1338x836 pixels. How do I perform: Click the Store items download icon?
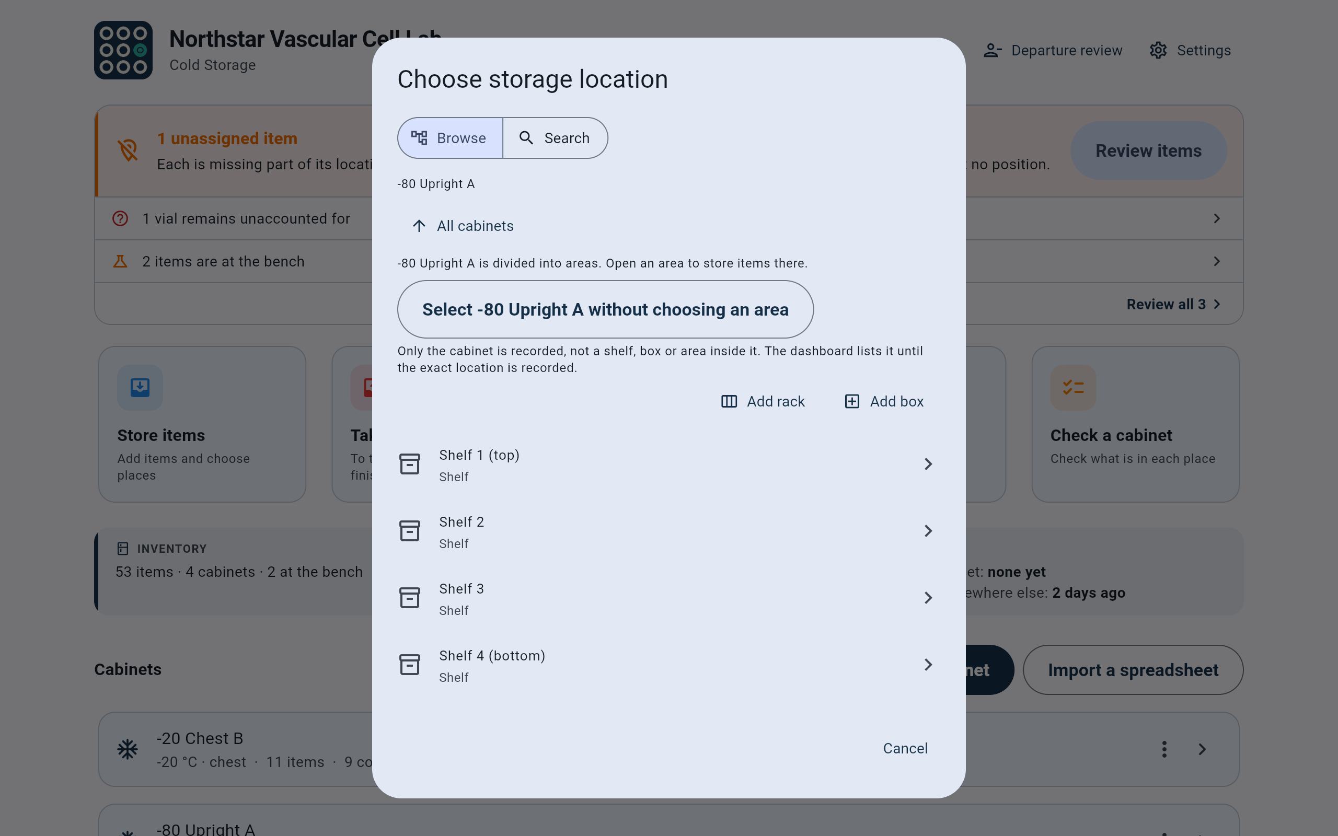tap(140, 388)
